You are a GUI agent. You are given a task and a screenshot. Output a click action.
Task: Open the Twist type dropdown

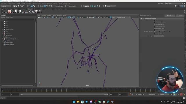pos(159,36)
